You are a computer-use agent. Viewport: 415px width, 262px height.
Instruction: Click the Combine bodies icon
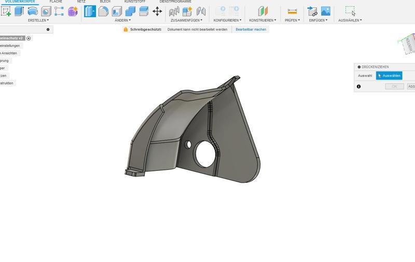(130, 11)
